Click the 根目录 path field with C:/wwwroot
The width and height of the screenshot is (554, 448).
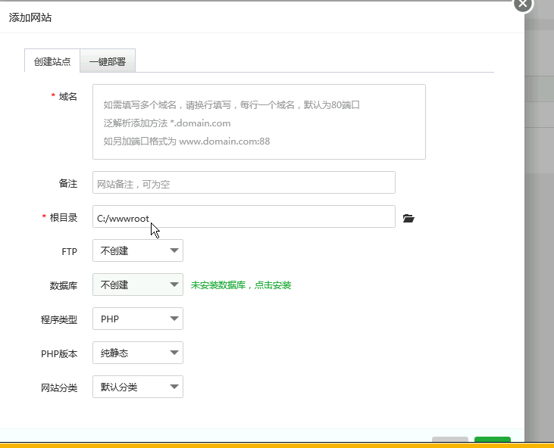click(243, 217)
